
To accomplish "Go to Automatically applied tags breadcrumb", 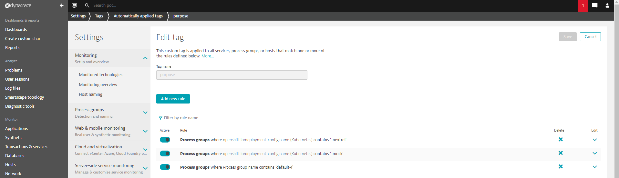I will tap(138, 16).
